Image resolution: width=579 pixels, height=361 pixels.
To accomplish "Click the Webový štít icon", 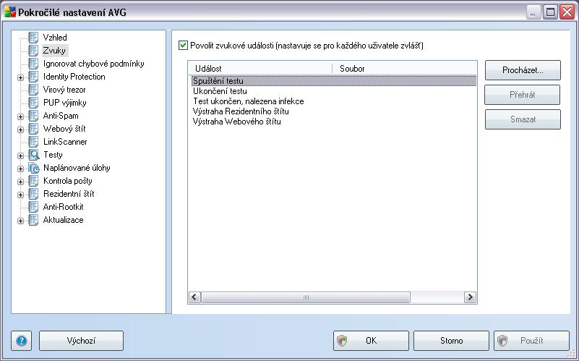I will click(x=33, y=129).
